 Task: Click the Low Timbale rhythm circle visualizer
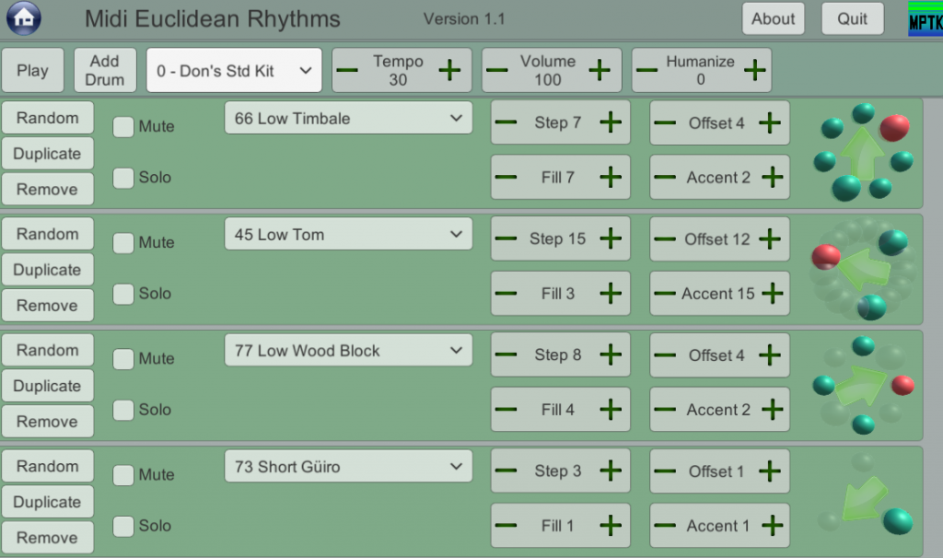[x=863, y=153]
